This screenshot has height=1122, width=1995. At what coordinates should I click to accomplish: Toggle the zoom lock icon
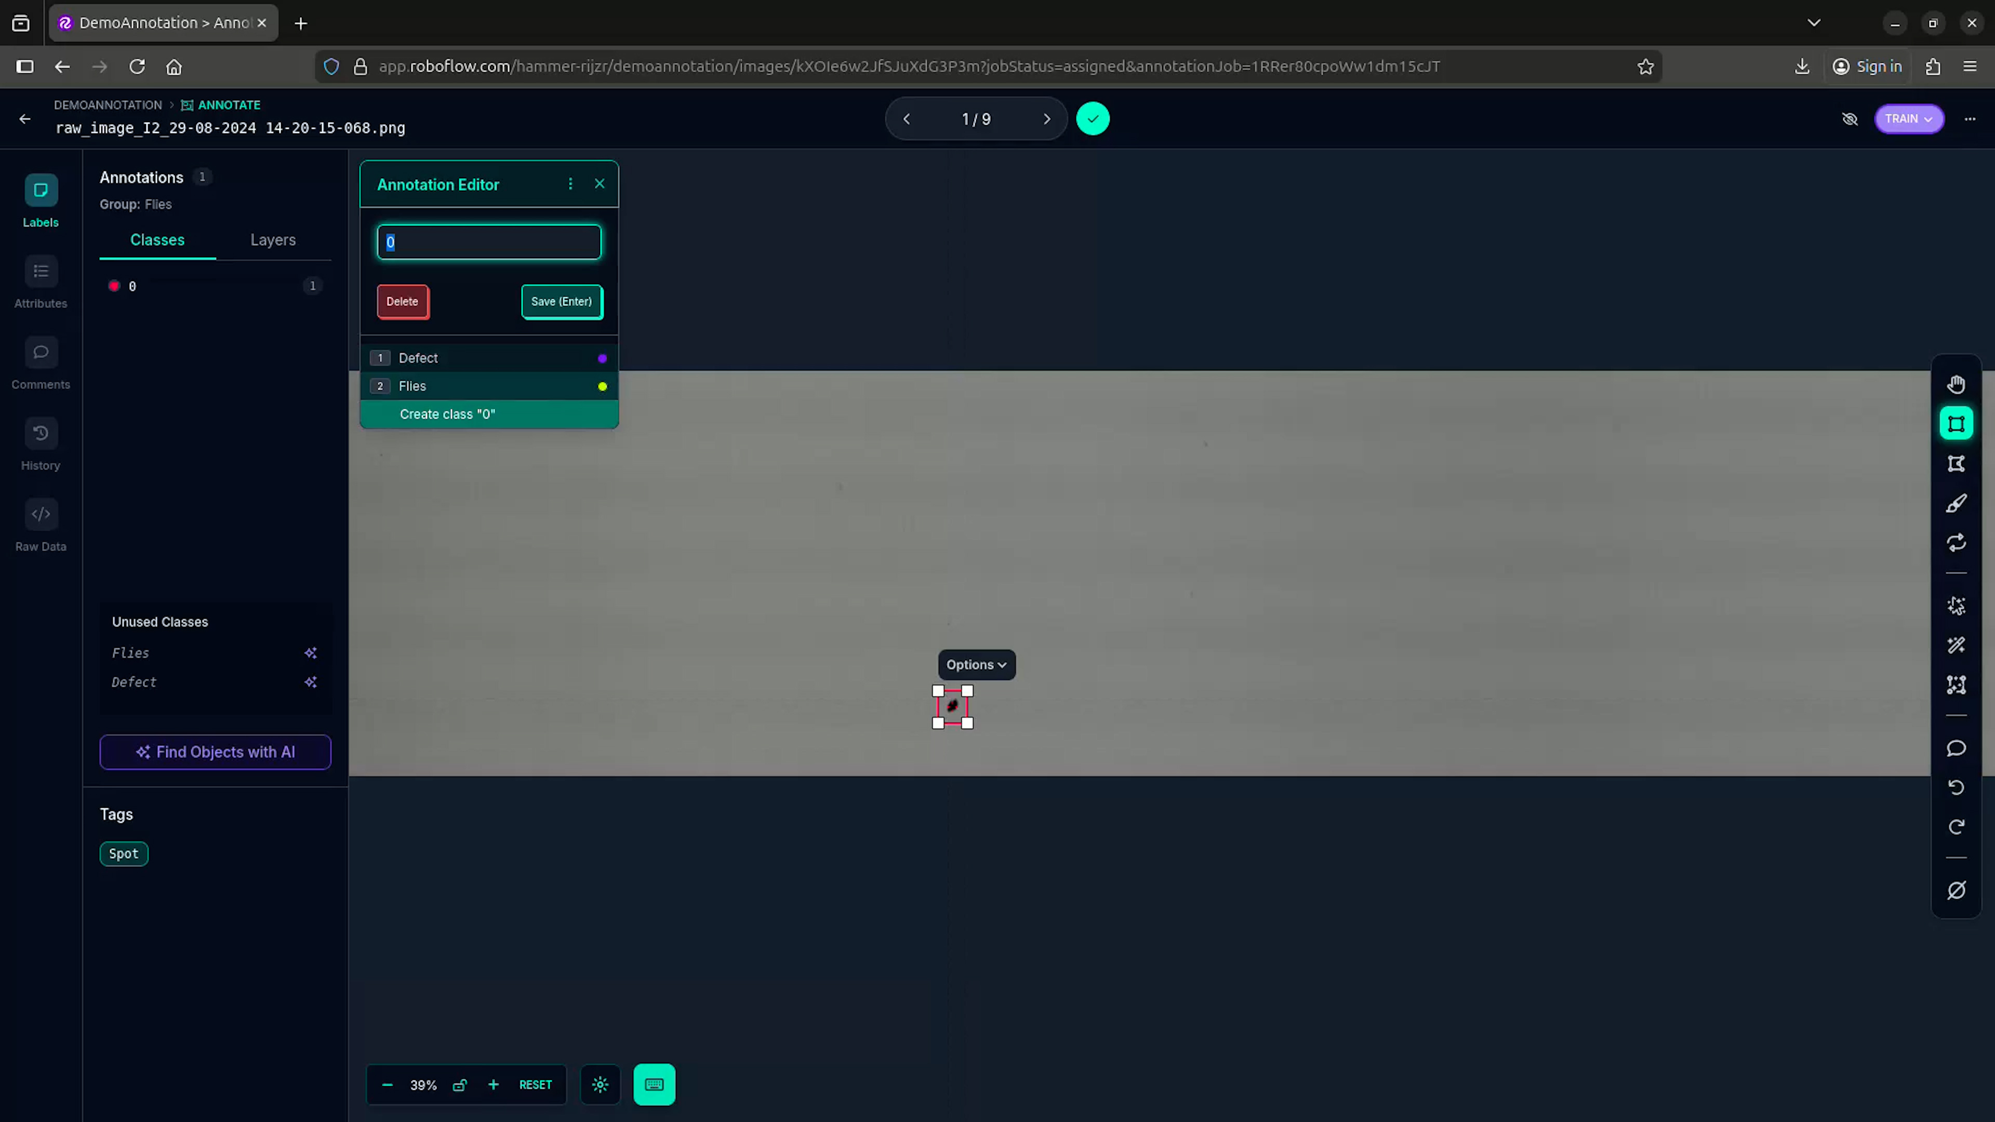[x=459, y=1085]
